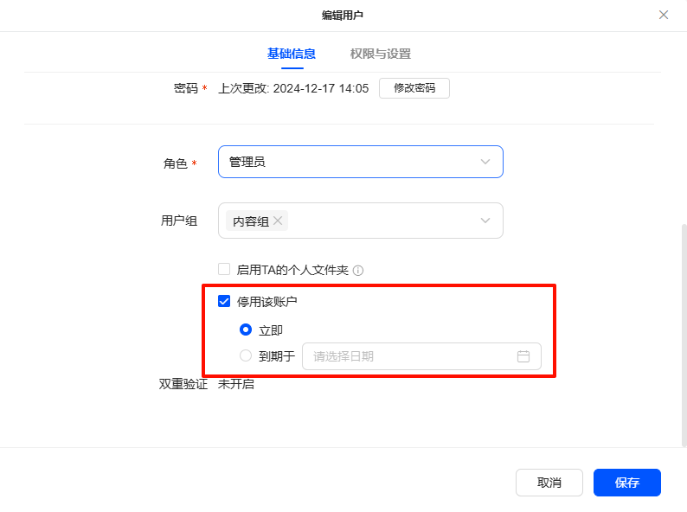Open the 用户组 multi-select dropdown
687x512 pixels.
click(x=360, y=221)
